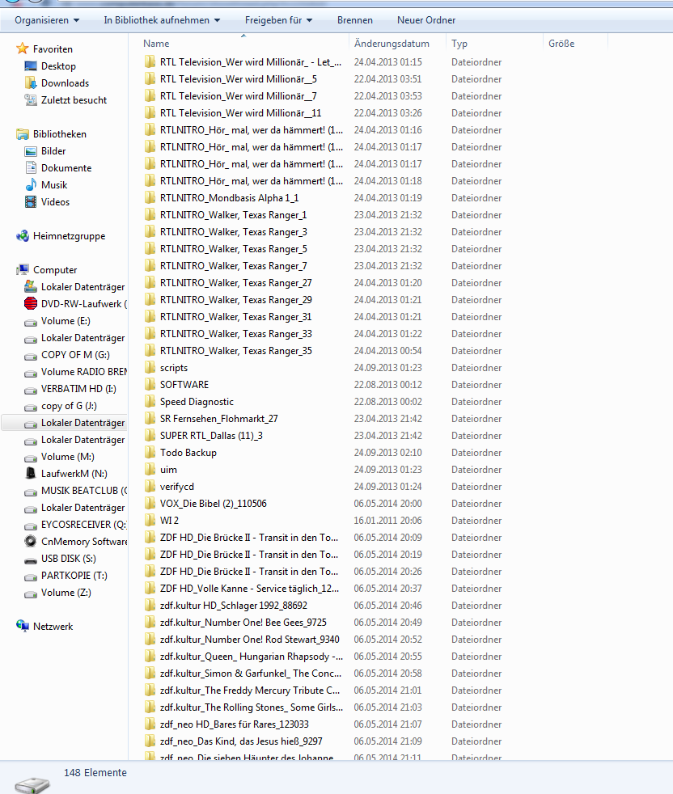Select SR Fernsehen_Flohmarkt_27 folder
This screenshot has height=794, width=673.
click(x=219, y=419)
